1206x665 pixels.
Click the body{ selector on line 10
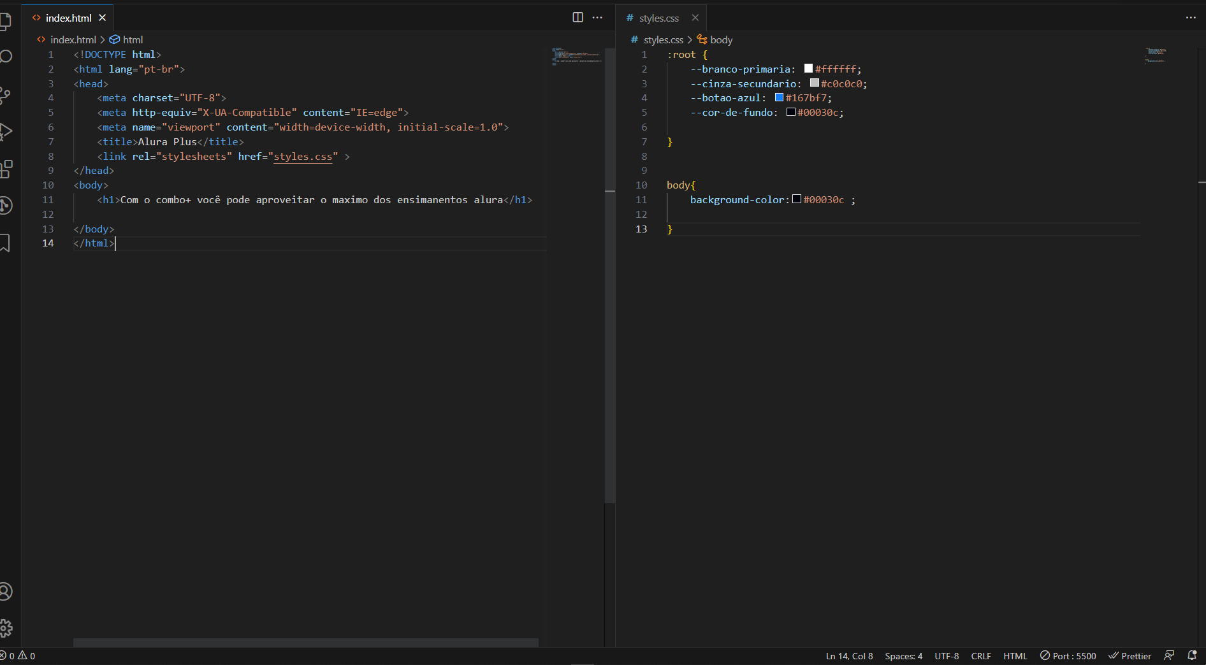pos(681,185)
